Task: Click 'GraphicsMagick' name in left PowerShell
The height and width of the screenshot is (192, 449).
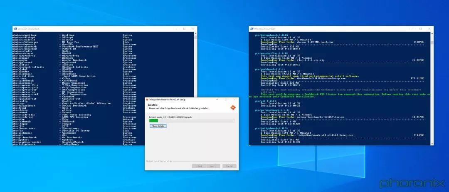Action: (73, 142)
